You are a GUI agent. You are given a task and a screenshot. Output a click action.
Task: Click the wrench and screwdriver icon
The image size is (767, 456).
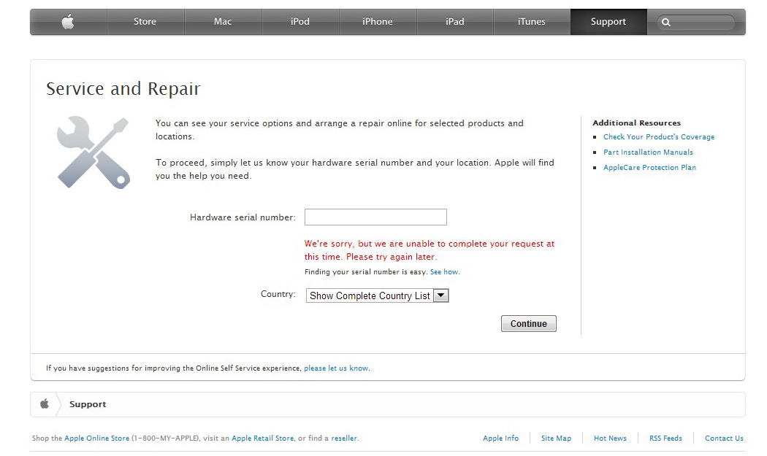pos(94,152)
